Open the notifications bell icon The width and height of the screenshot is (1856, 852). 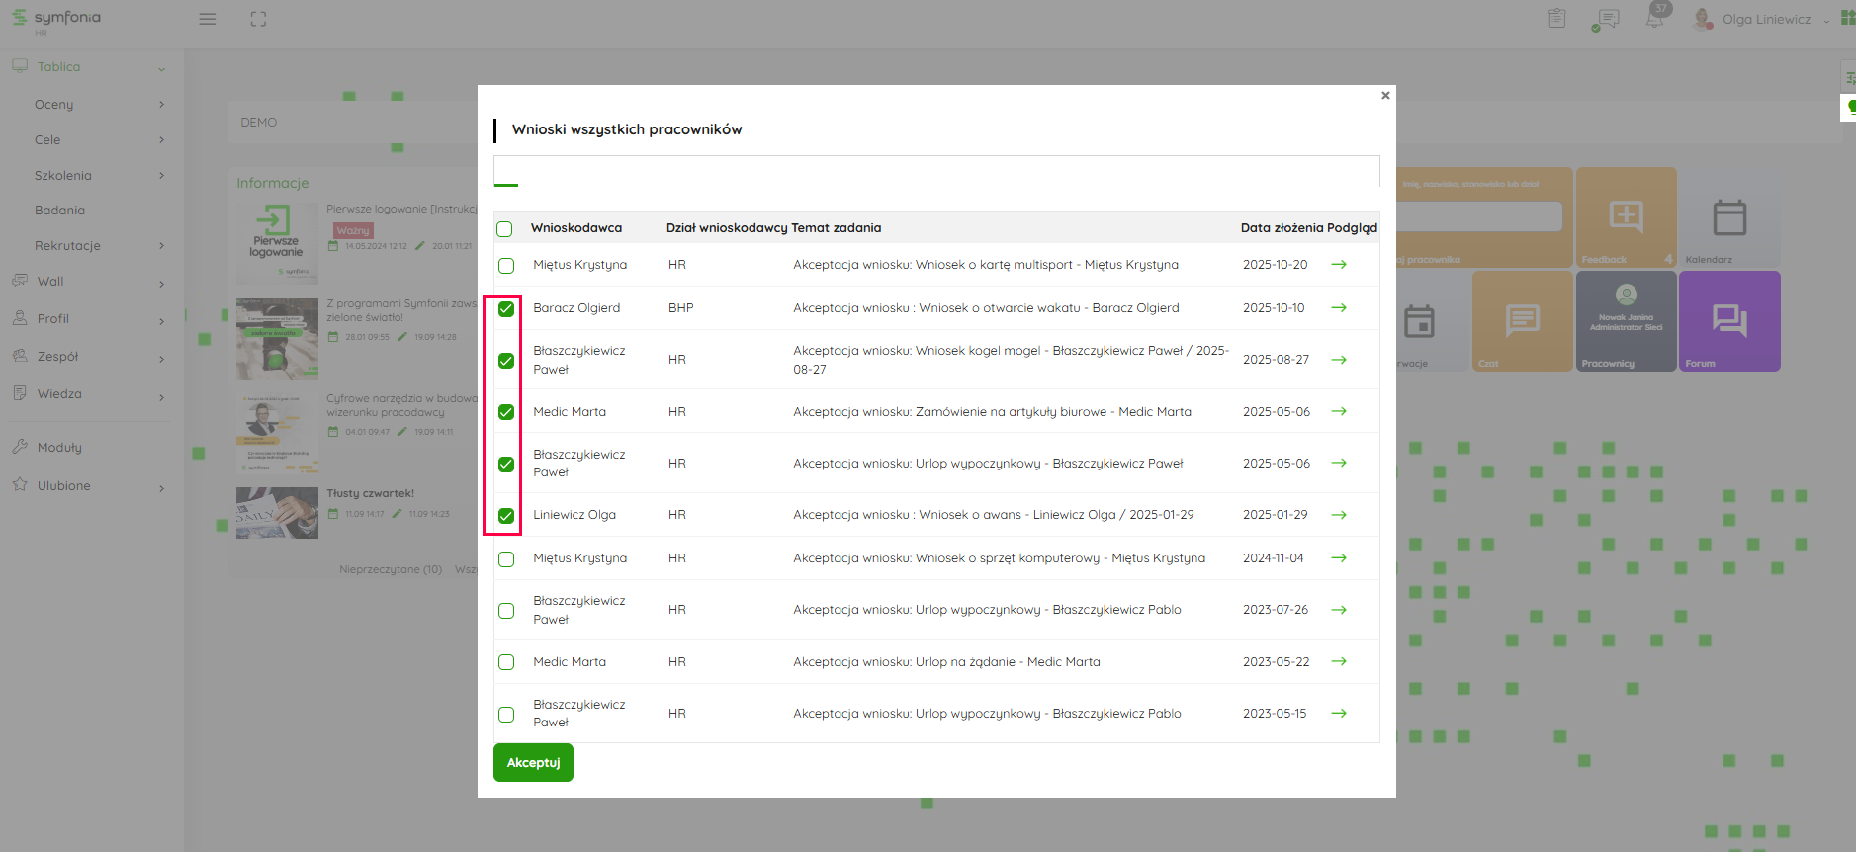tap(1654, 19)
